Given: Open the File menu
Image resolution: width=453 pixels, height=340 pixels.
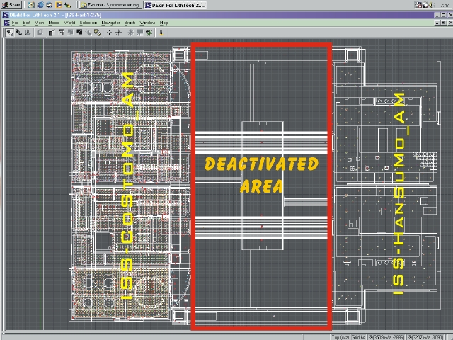Looking at the screenshot, I should pyautogui.click(x=15, y=23).
